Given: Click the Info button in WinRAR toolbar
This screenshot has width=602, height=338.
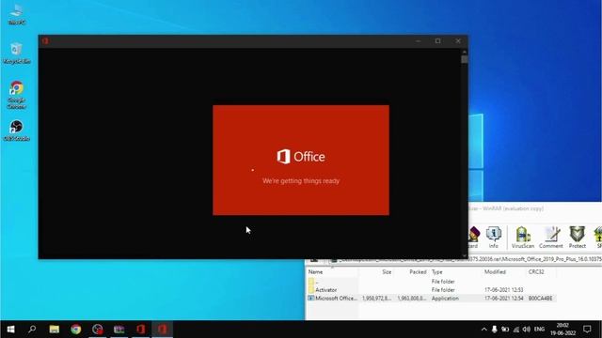Looking at the screenshot, I should pyautogui.click(x=493, y=238).
